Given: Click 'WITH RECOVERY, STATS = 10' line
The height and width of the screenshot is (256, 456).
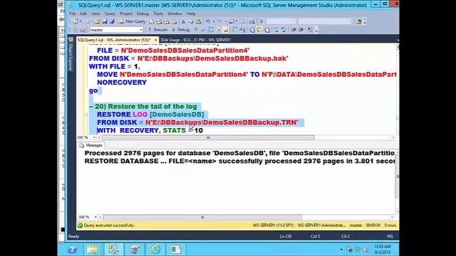Looking at the screenshot, I should pyautogui.click(x=150, y=130).
